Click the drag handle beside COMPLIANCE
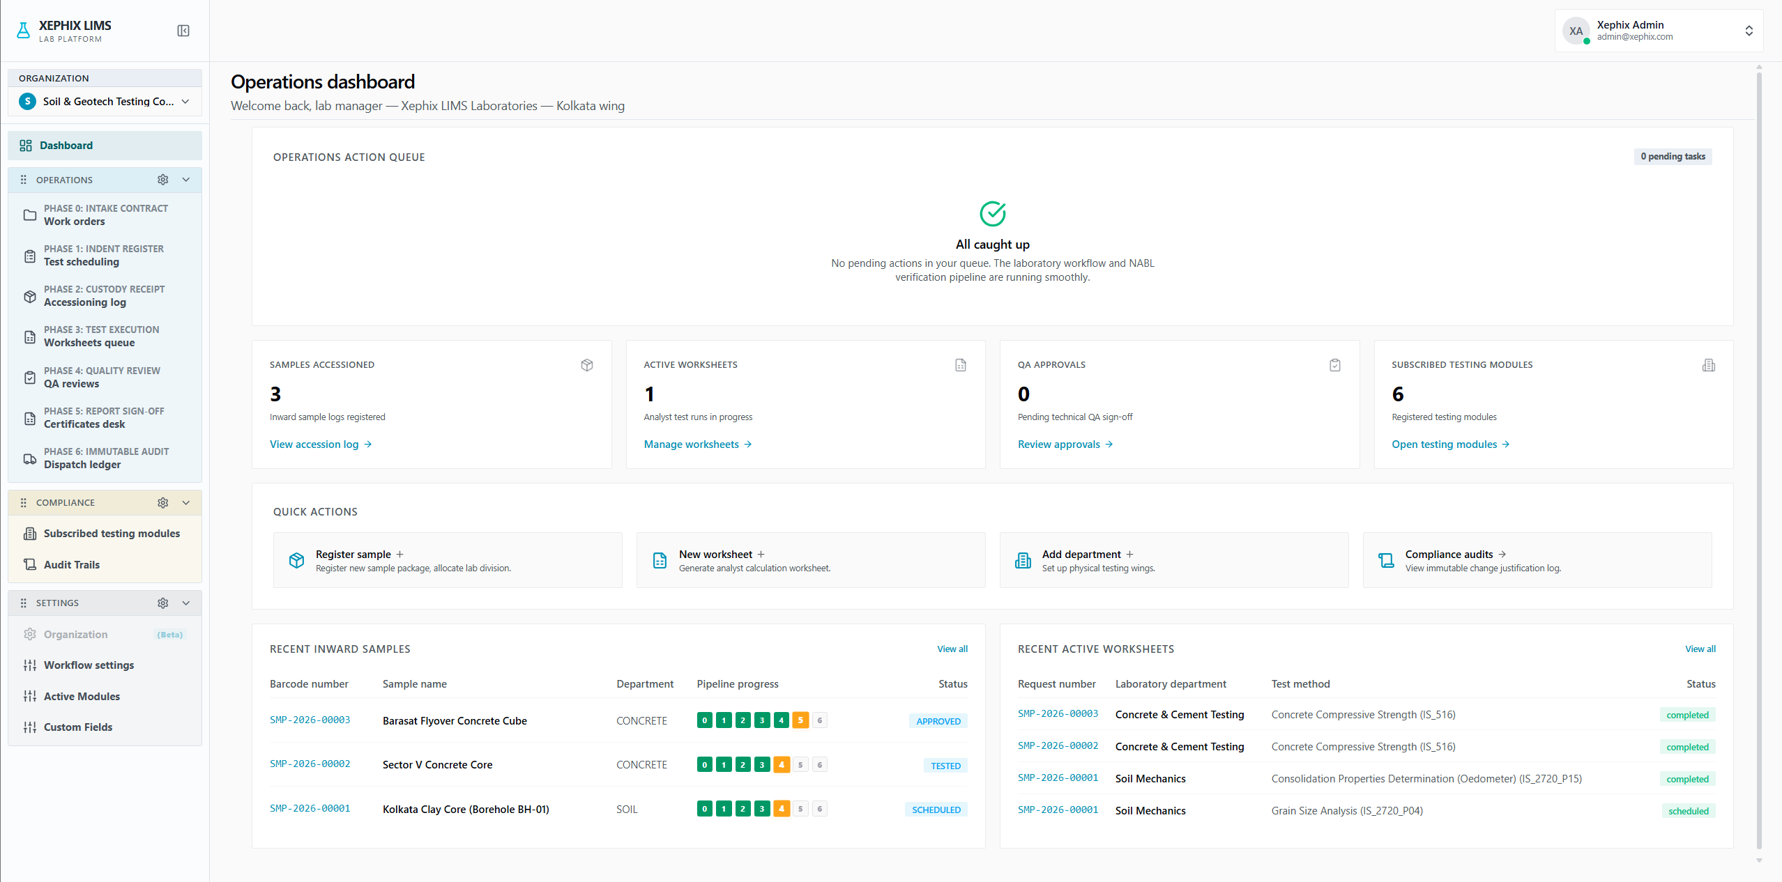 point(24,502)
